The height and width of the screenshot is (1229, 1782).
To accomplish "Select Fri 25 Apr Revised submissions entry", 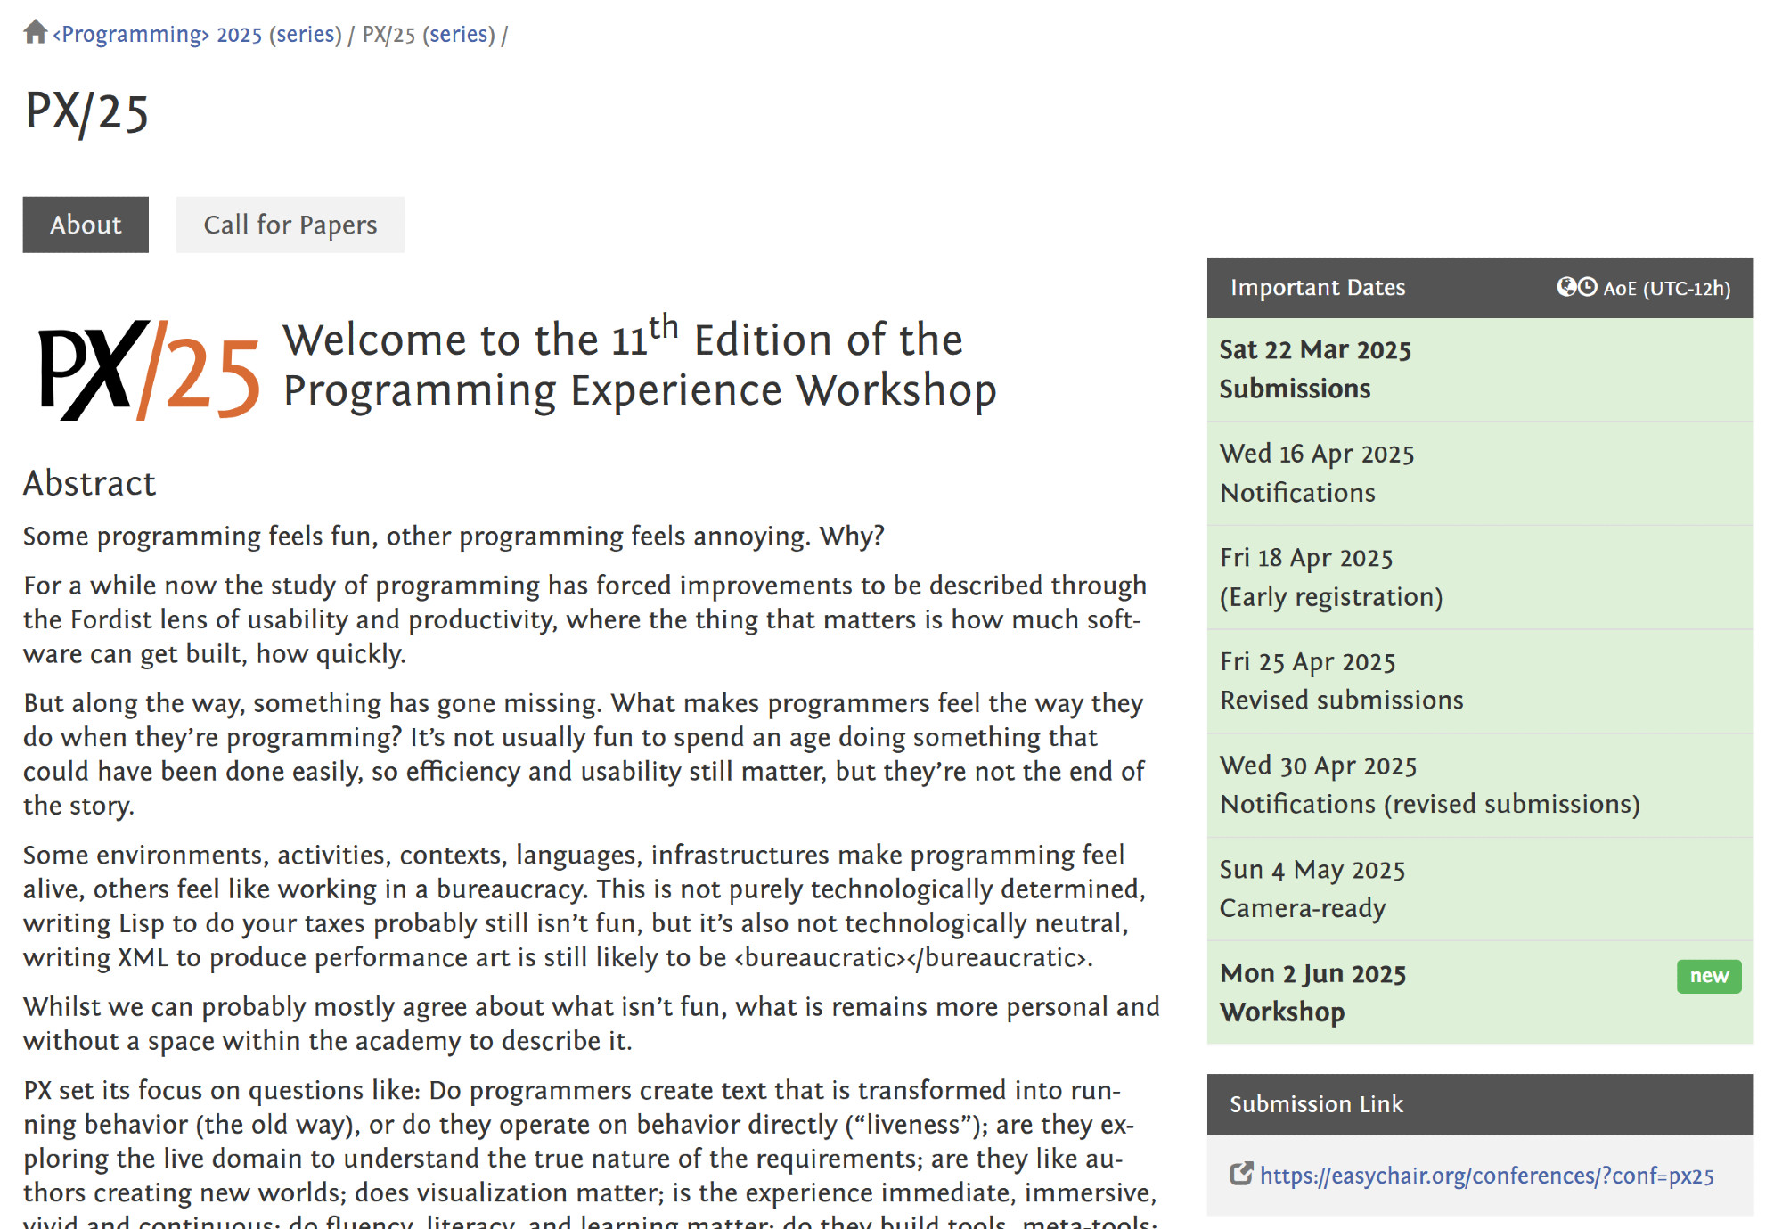I will (1341, 681).
